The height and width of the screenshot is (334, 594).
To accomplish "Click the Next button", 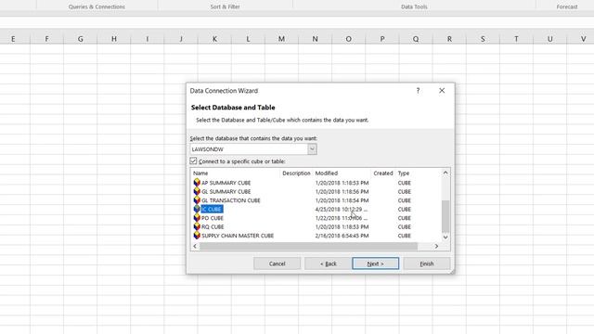I will (375, 263).
